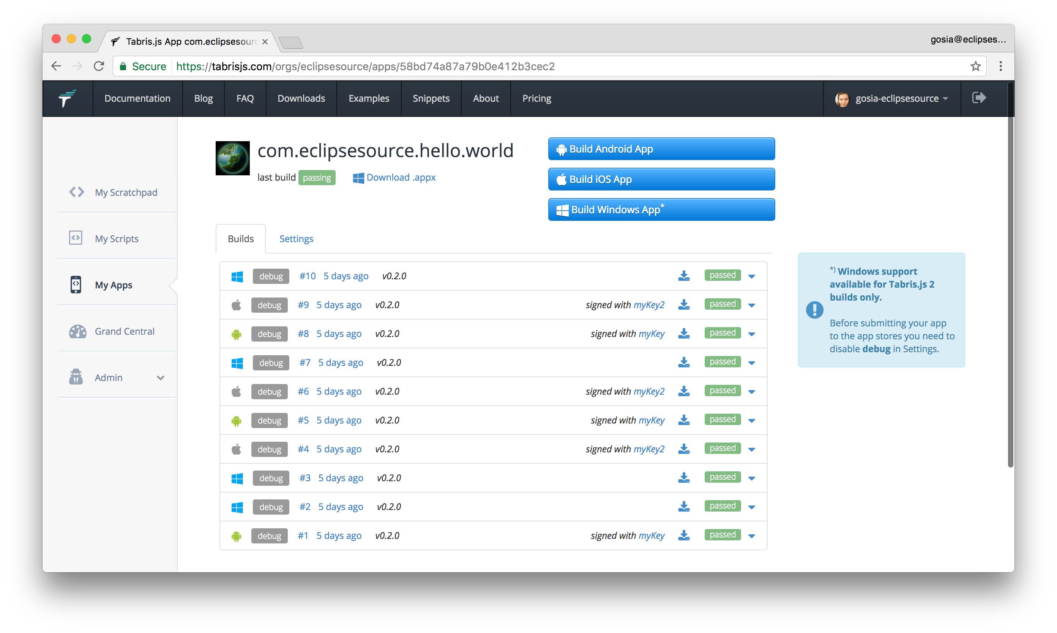Click the My Scripts file icon
The image size is (1057, 633).
[x=76, y=238]
